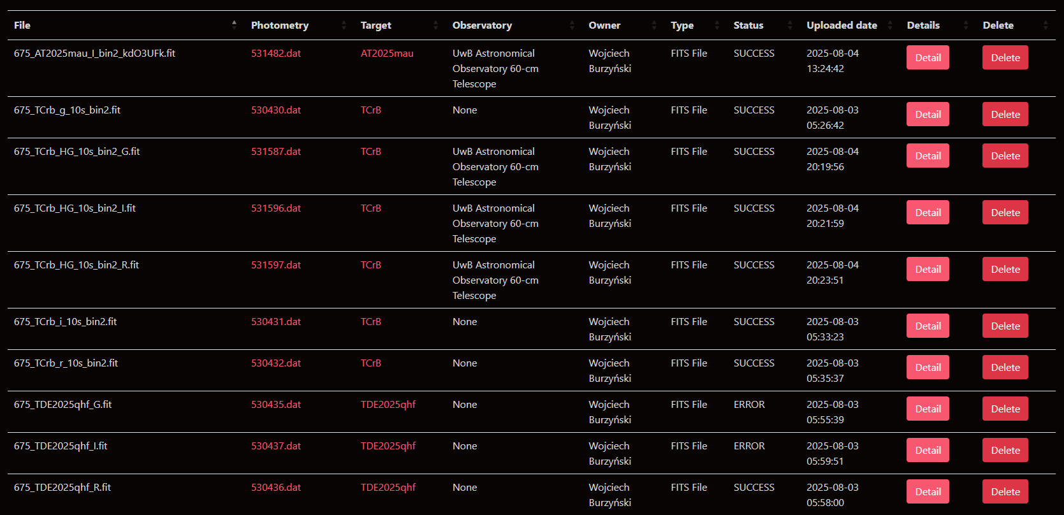View details of 675_TCrb_HG_10s_bin2_I.fit
Image resolution: width=1064 pixels, height=515 pixels.
click(928, 212)
